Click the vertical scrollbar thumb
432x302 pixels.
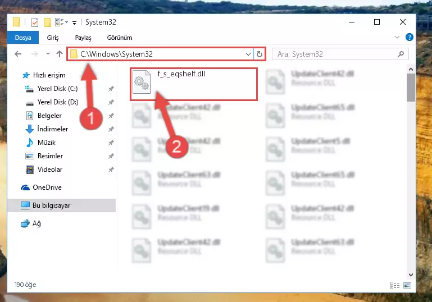pyautogui.click(x=411, y=88)
